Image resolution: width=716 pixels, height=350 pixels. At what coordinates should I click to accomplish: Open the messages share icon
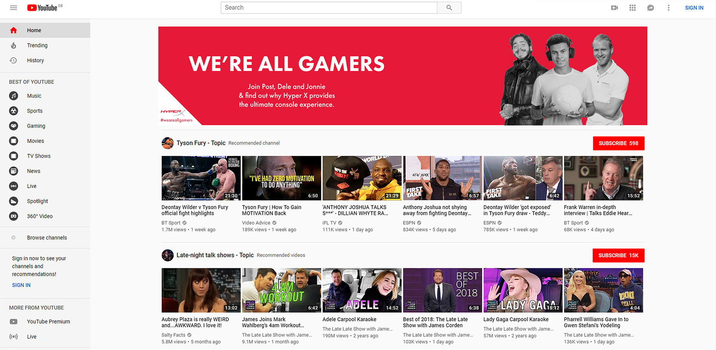point(650,7)
